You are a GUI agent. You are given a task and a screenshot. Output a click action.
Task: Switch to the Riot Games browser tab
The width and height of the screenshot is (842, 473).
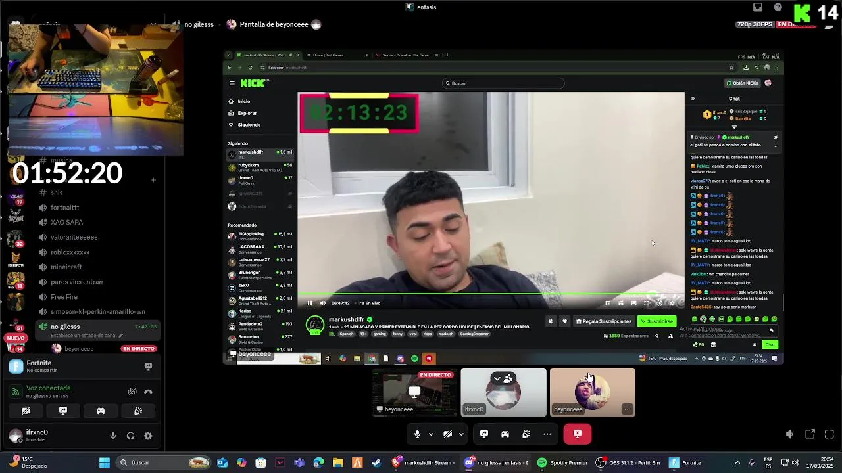pos(337,55)
